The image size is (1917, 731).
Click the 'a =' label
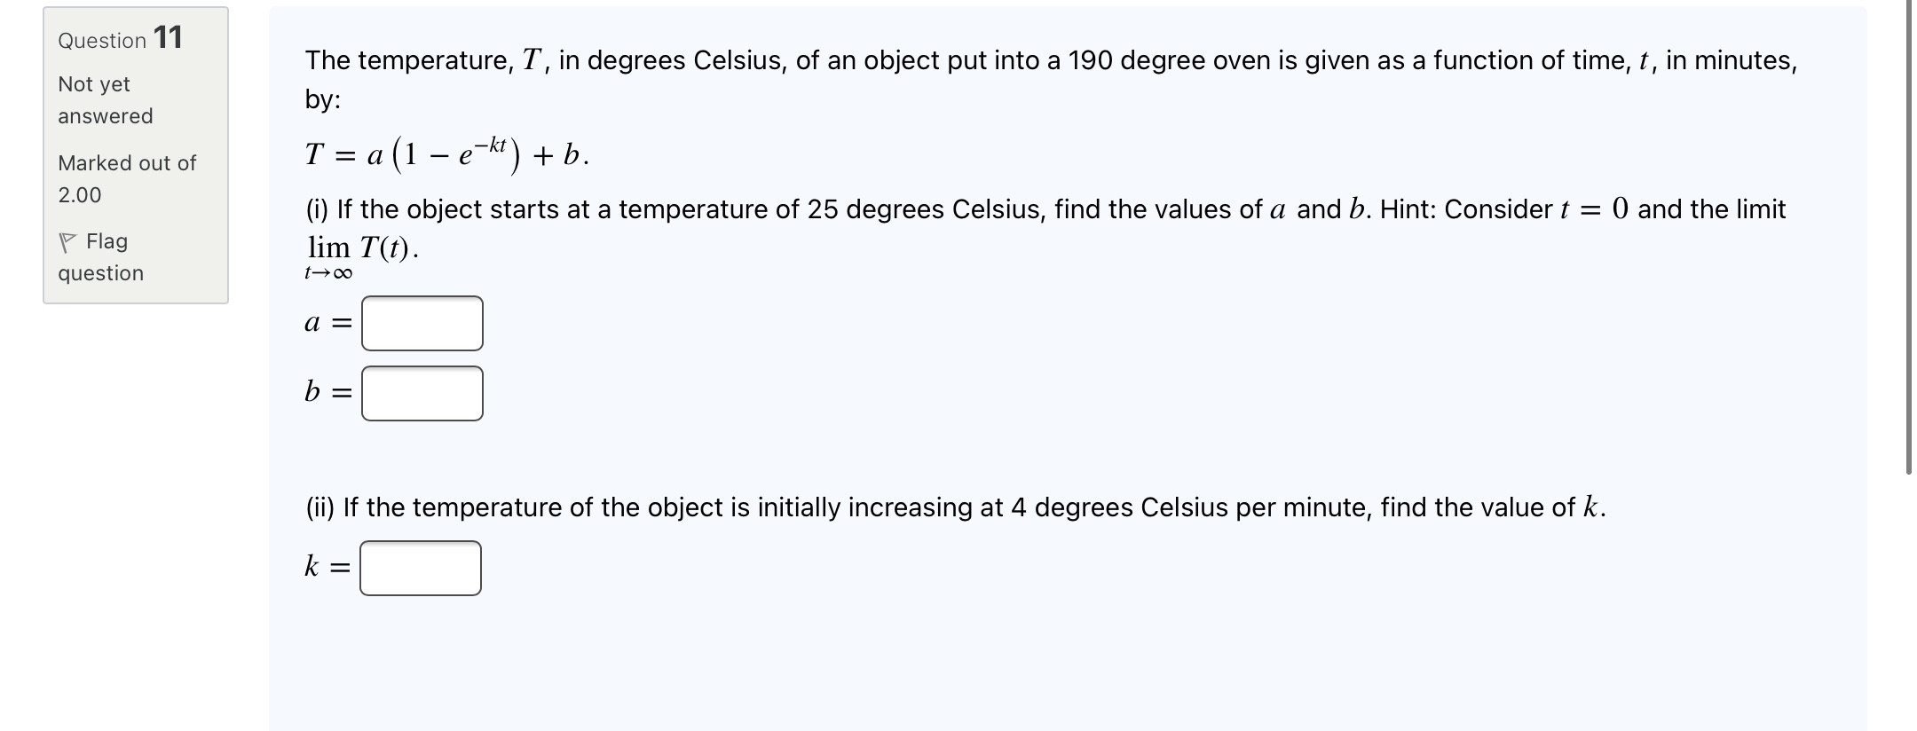click(x=327, y=324)
